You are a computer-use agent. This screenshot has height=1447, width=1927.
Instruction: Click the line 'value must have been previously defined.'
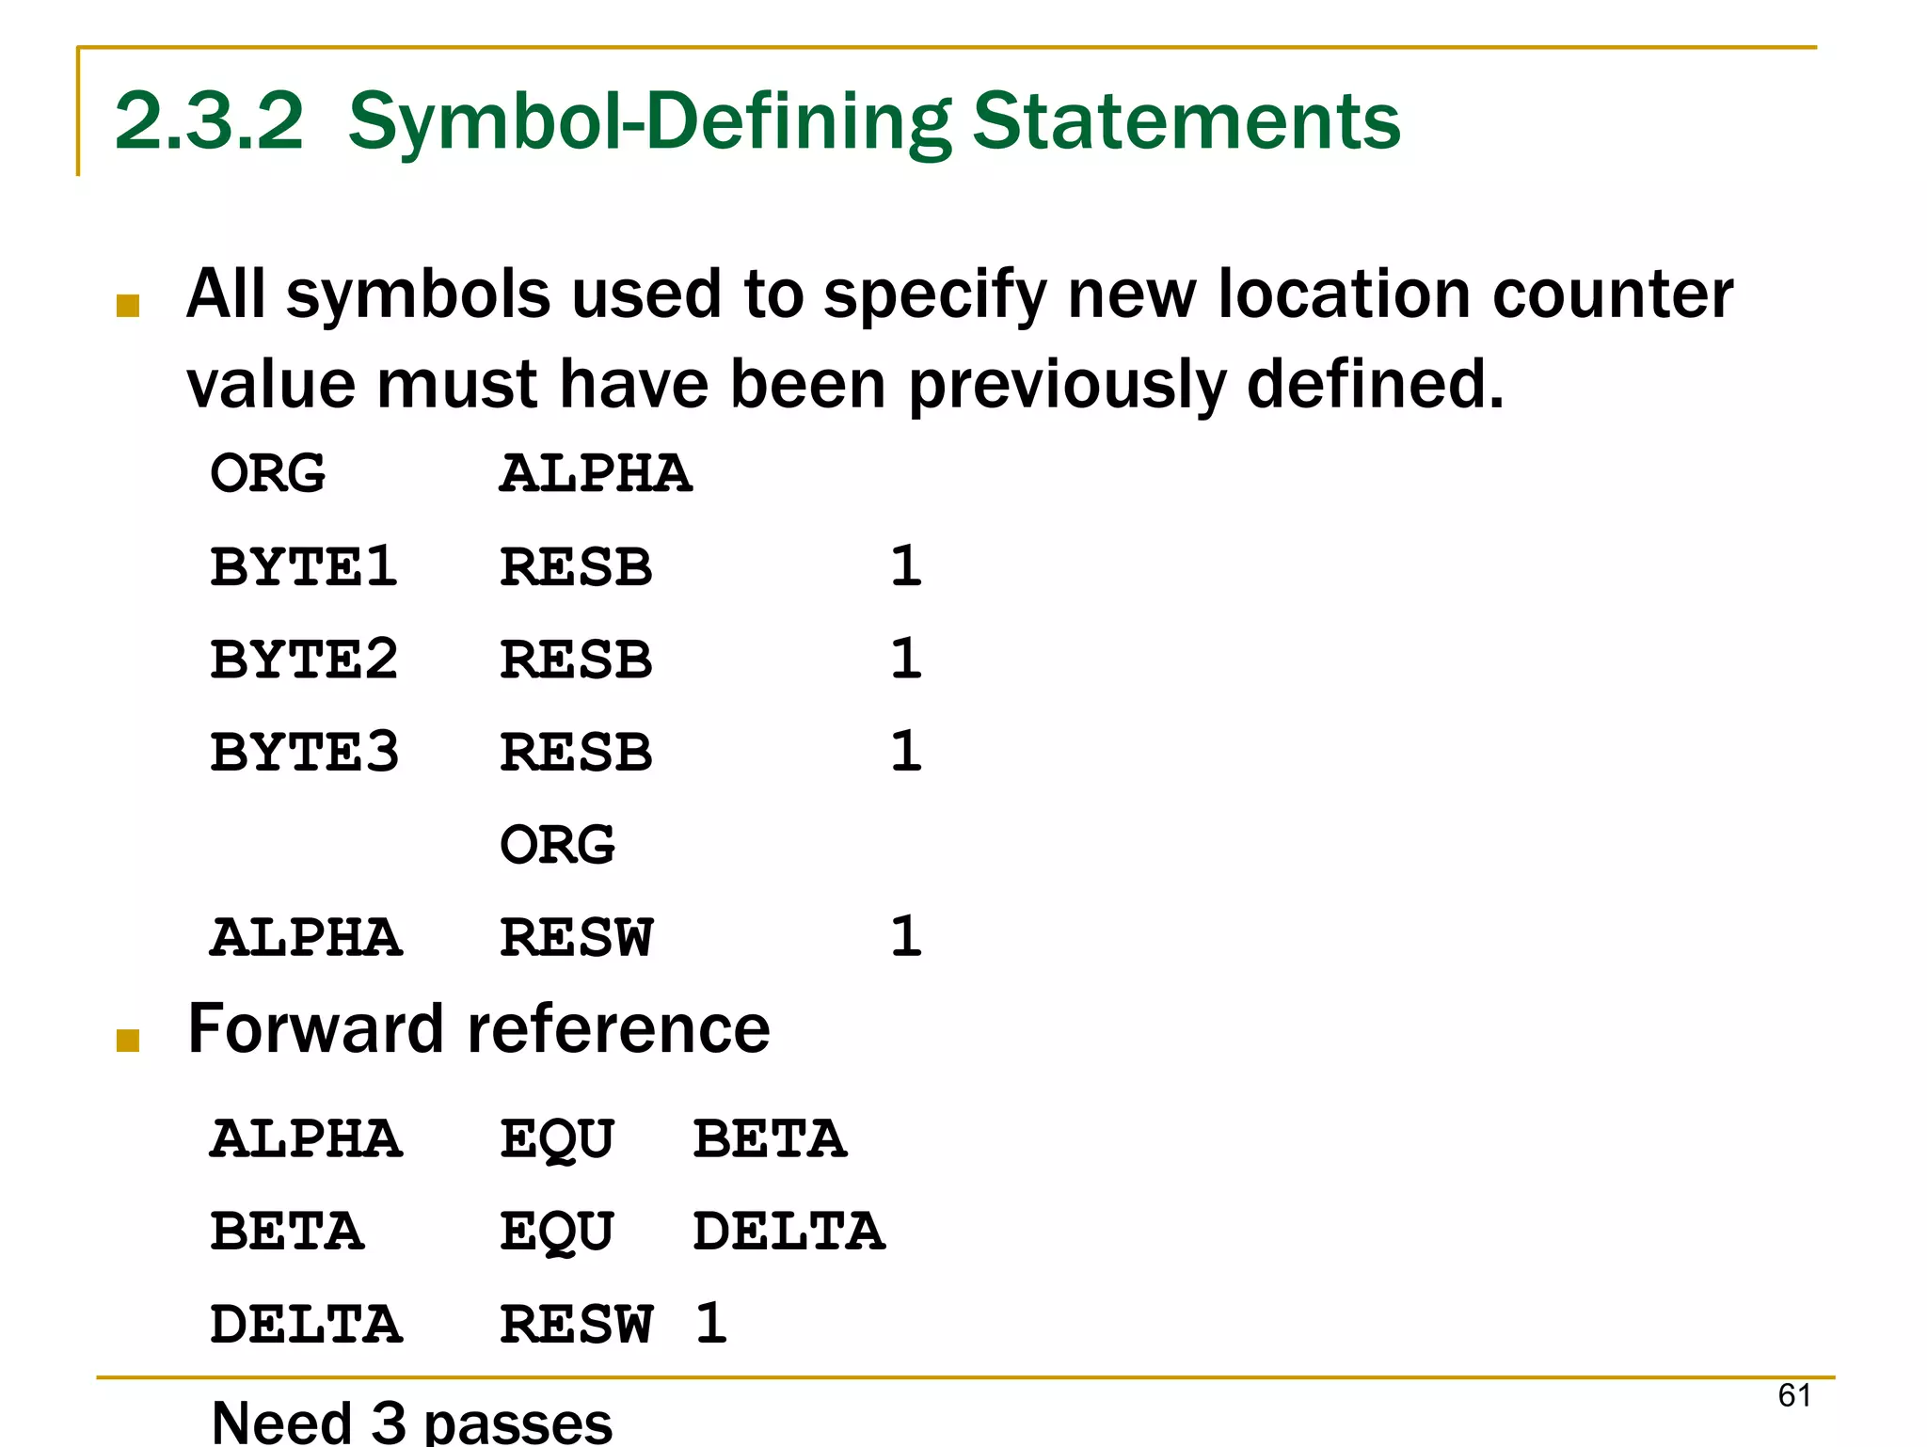pyautogui.click(x=846, y=384)
